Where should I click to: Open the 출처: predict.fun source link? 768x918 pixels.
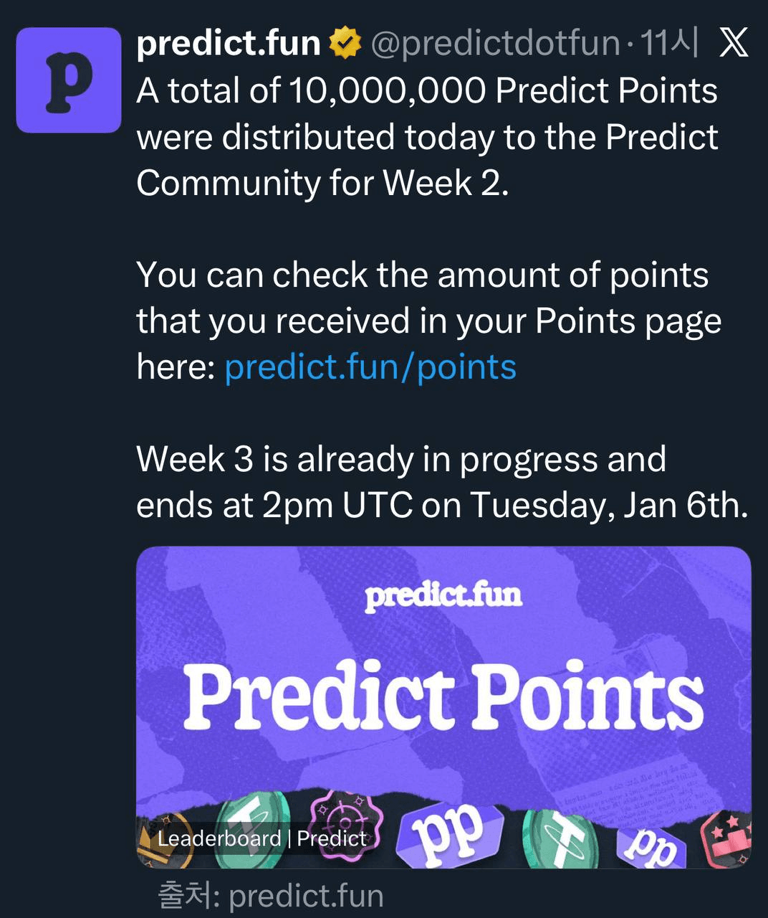(x=271, y=896)
